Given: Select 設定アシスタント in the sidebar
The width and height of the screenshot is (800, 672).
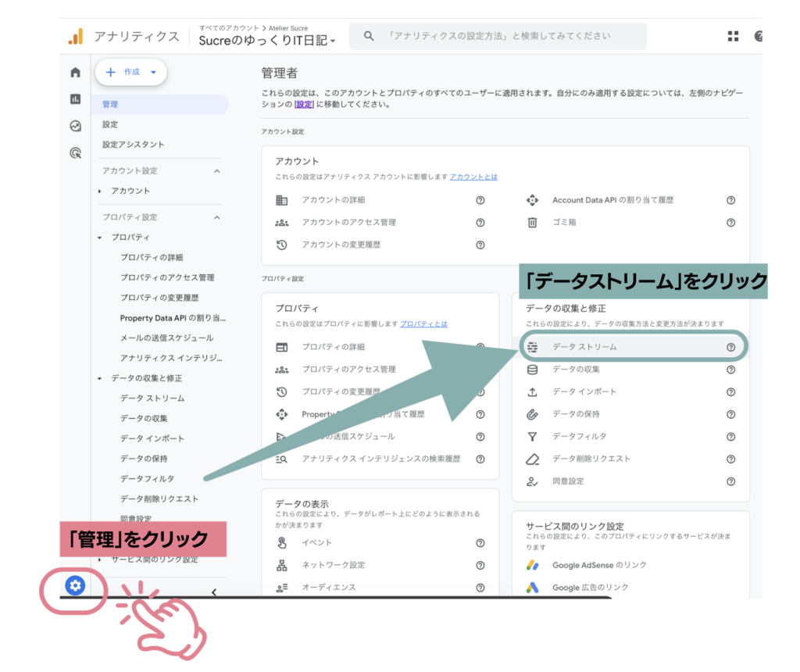Looking at the screenshot, I should [x=134, y=145].
